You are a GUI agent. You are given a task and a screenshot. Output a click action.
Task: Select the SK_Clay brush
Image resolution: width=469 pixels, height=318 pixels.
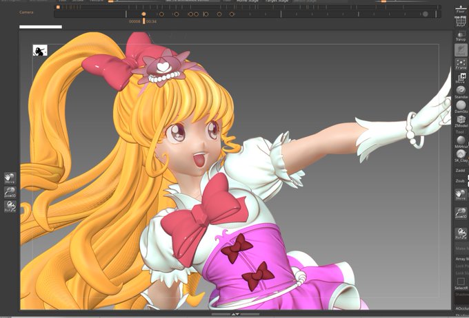461,156
